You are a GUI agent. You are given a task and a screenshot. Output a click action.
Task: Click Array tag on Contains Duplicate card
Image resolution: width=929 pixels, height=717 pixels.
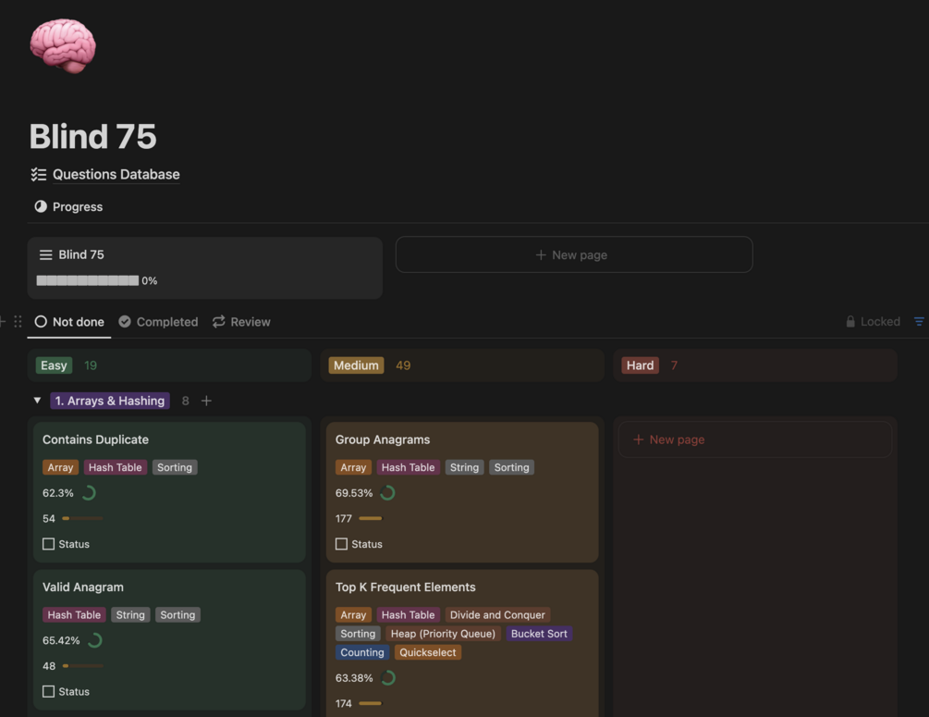(x=60, y=467)
